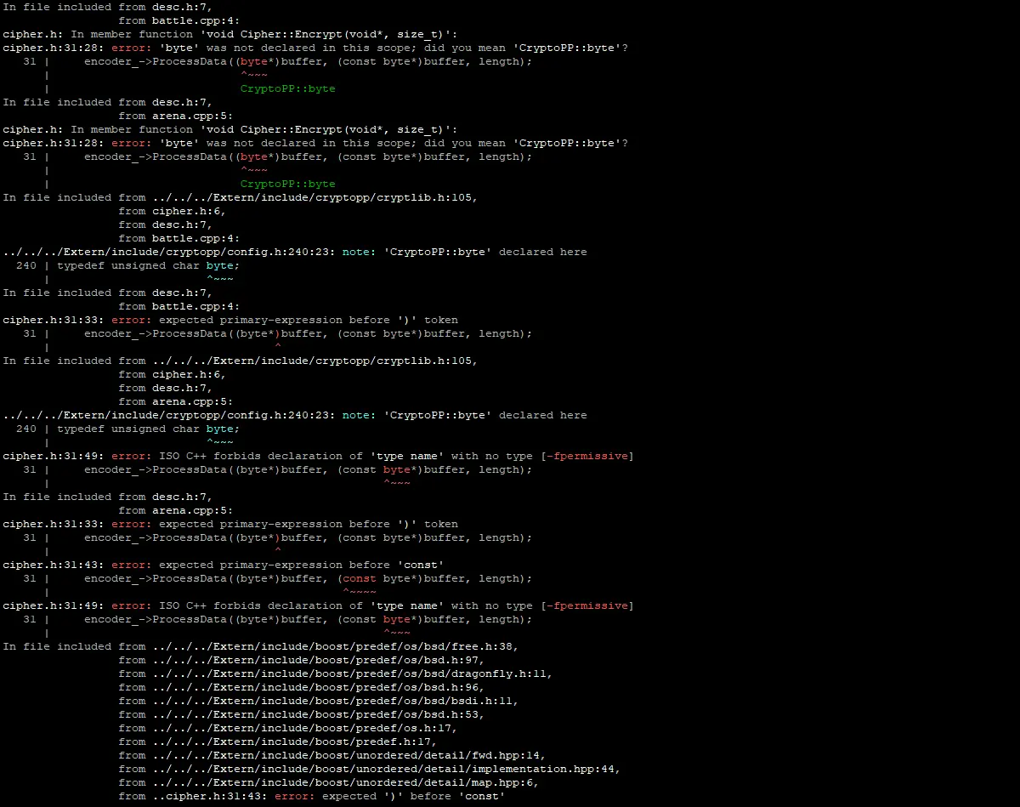Click the bsd.h:96 include line
The width and height of the screenshot is (1020, 807).
point(319,687)
